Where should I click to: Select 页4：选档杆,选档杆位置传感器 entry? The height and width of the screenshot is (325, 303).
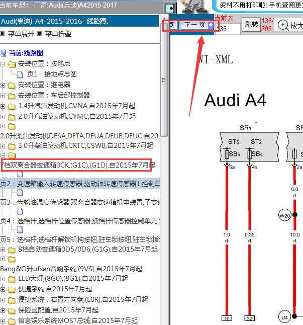80,221
